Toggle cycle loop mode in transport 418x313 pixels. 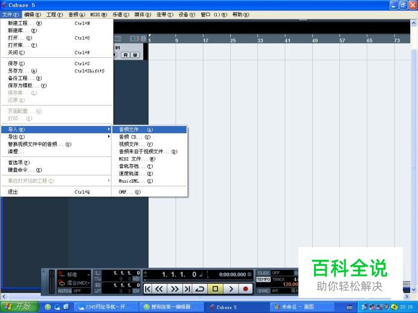[x=199, y=289]
